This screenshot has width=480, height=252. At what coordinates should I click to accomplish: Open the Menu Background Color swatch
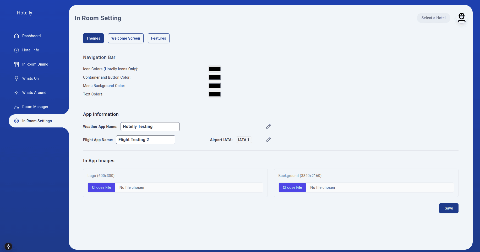pyautogui.click(x=215, y=86)
